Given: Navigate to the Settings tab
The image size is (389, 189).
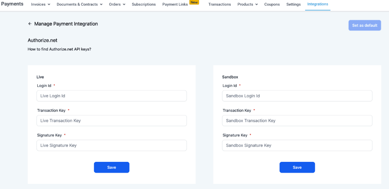Looking at the screenshot, I should (x=293, y=4).
